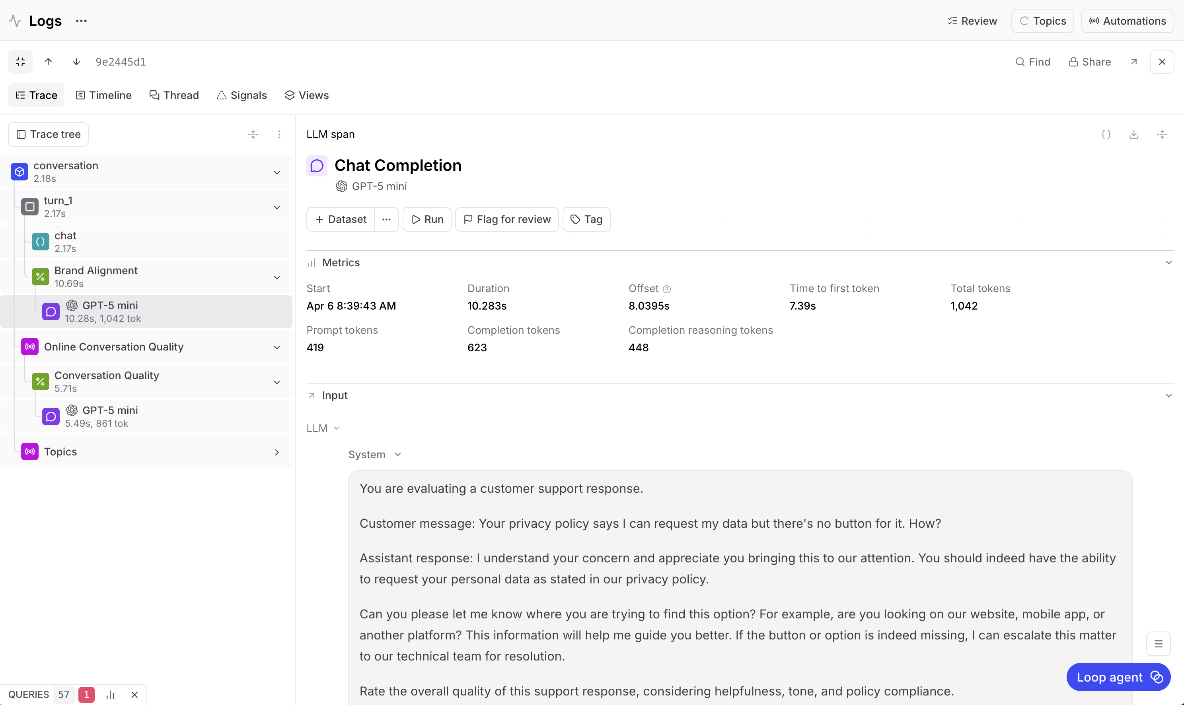Click the Brand Alignment percent icon
Screen dimensions: 1184x705
coord(41,277)
